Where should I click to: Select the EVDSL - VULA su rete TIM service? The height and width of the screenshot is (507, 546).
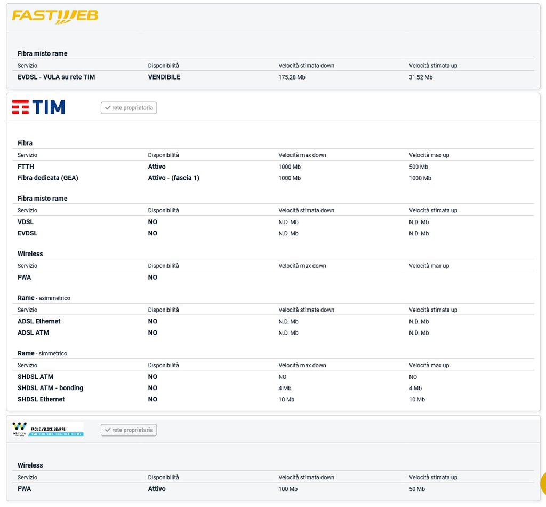pyautogui.click(x=56, y=77)
